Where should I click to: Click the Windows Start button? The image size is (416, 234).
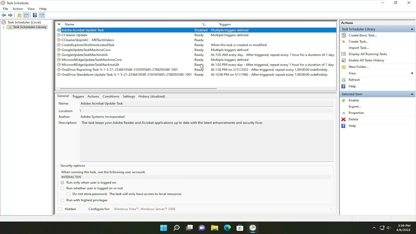coord(163,228)
